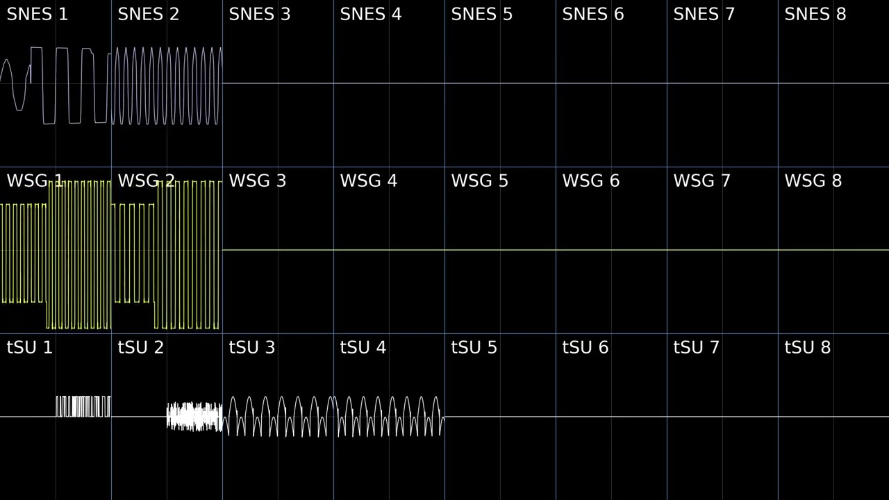This screenshot has width=889, height=500.
Task: Click the WSG 7 channel label
Action: click(x=702, y=181)
